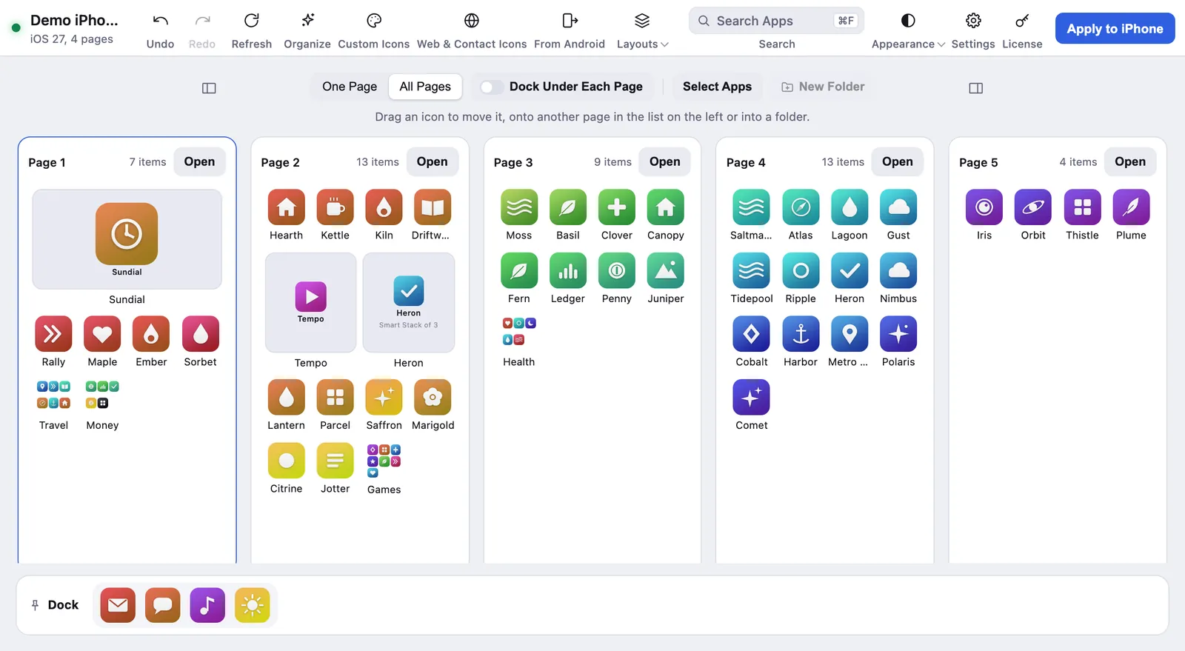Open the Travel folder
This screenshot has height=651, width=1185.
pyautogui.click(x=53, y=395)
